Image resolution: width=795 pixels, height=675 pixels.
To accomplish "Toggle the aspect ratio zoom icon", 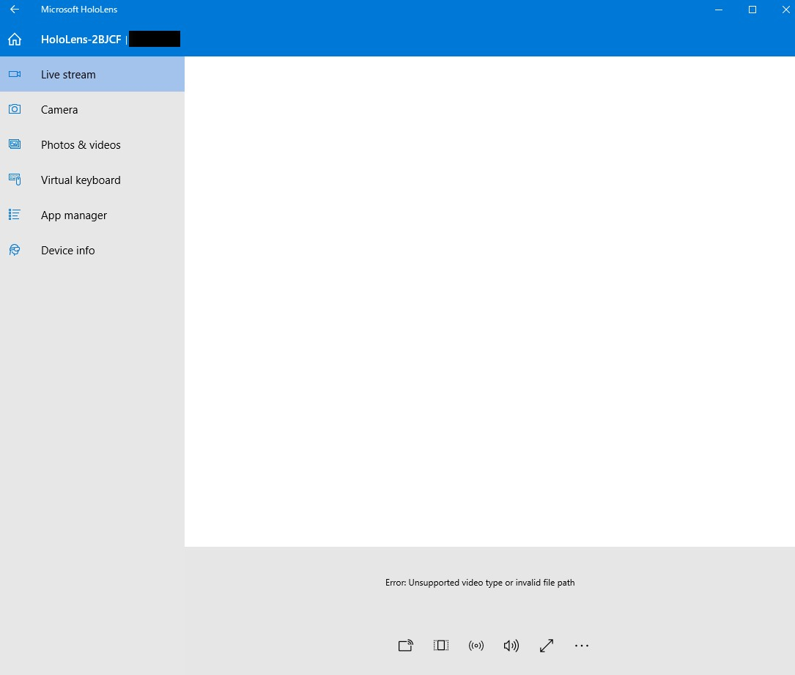I will 441,646.
